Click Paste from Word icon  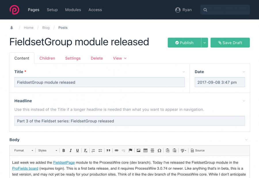click(x=174, y=150)
